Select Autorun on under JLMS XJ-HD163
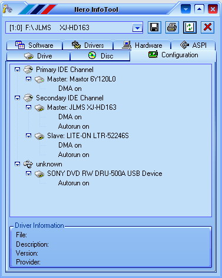Image resolution: width=222 pixels, height=278 pixels. [74, 126]
